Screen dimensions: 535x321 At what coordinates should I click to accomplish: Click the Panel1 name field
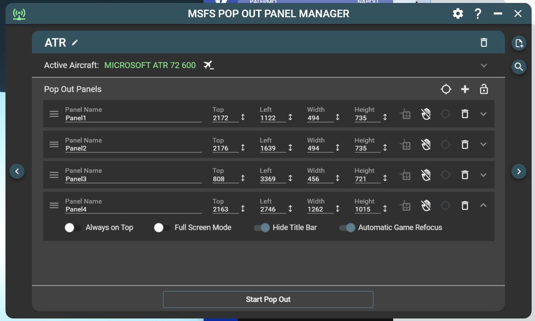[x=133, y=118]
